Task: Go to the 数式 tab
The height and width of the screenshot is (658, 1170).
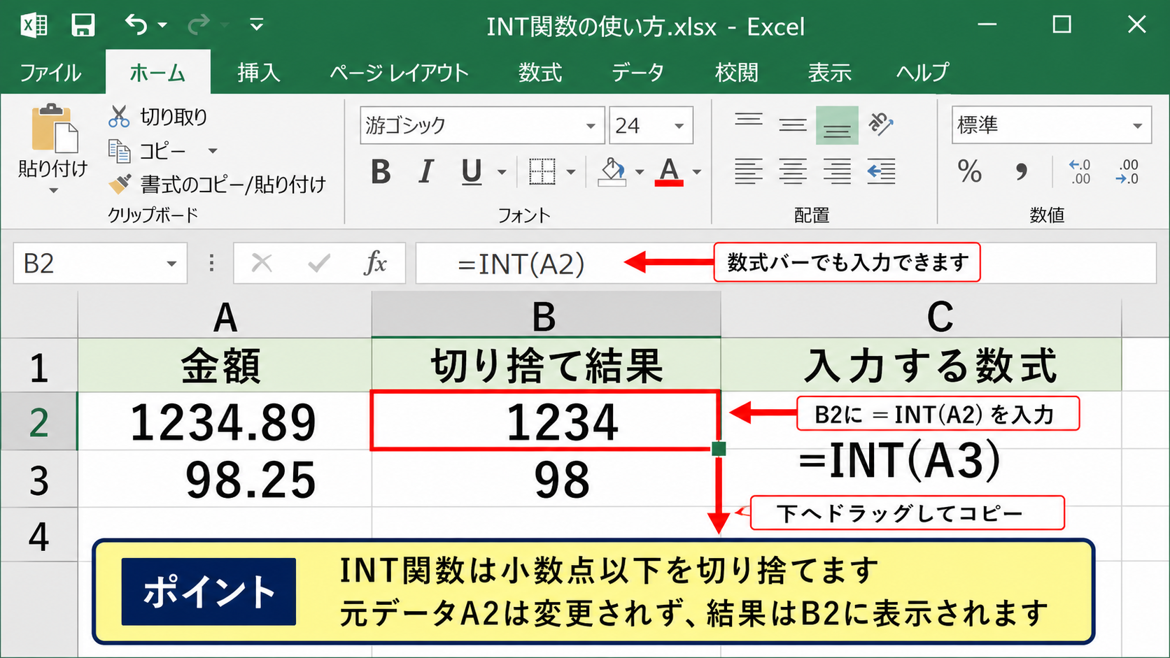Action: click(x=540, y=72)
